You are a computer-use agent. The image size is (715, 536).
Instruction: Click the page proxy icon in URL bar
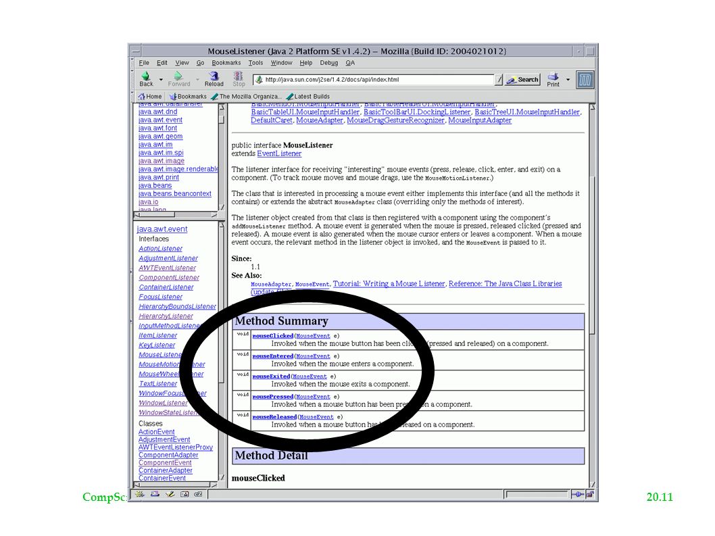[x=259, y=79]
